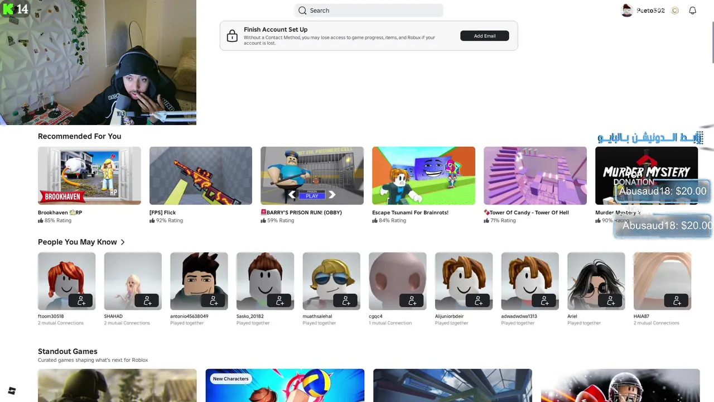Click the 84% Rating text under Escape Tsunami
Viewport: 714px width, 402px height.
pyautogui.click(x=392, y=221)
